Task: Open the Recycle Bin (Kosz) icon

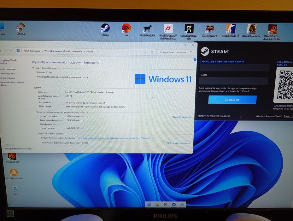Action: pyautogui.click(x=15, y=190)
